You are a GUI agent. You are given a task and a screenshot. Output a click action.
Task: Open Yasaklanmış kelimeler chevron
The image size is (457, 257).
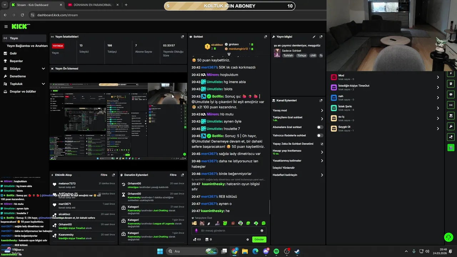click(x=322, y=161)
